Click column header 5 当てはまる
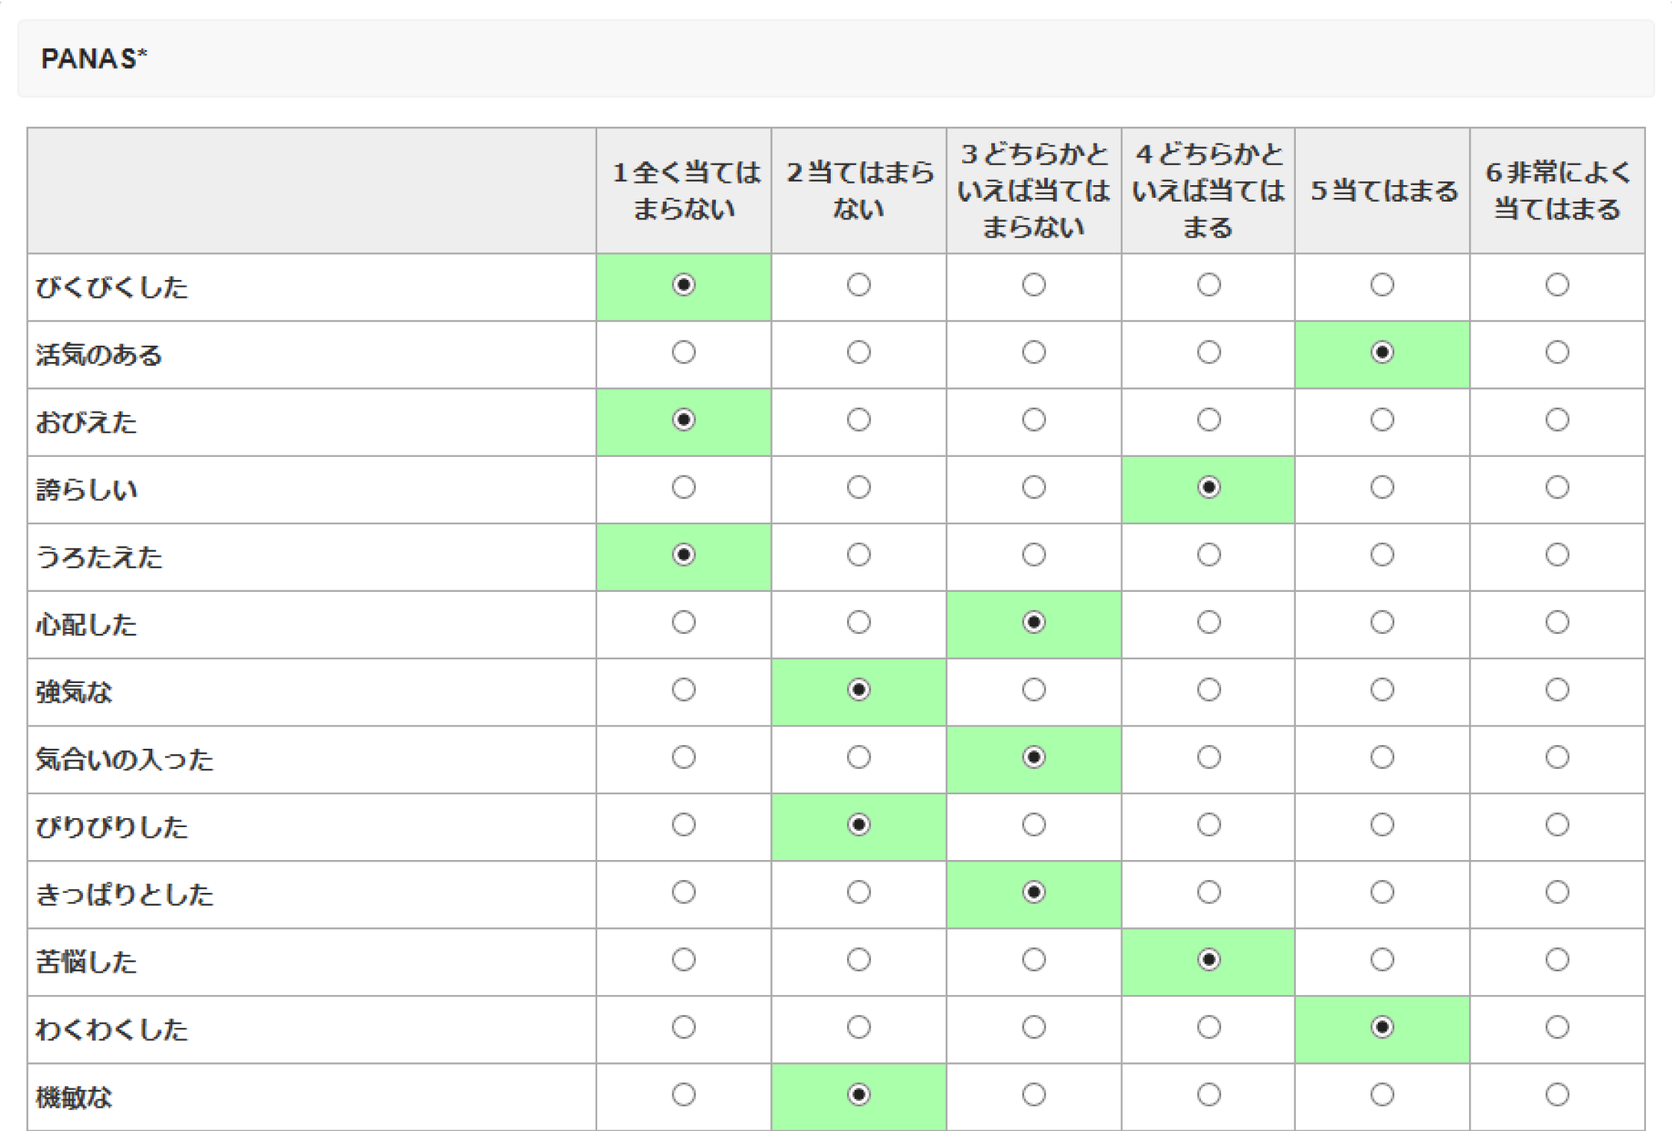 point(1383,190)
